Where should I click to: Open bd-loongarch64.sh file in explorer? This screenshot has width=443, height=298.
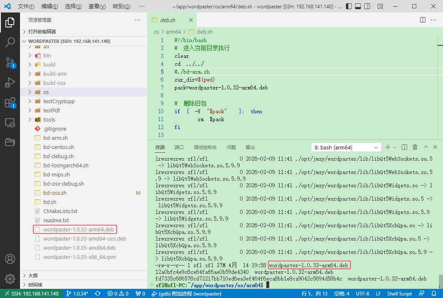(65, 165)
